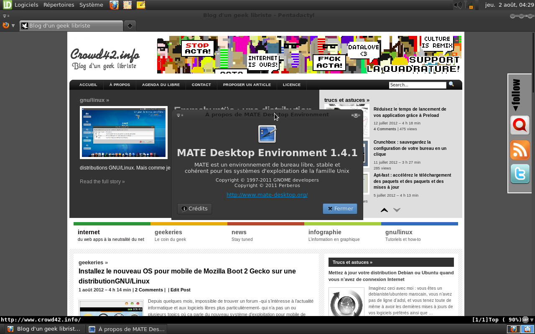Open the À PROPOS nav item
Viewport: 535px width, 334px height.
coord(120,85)
